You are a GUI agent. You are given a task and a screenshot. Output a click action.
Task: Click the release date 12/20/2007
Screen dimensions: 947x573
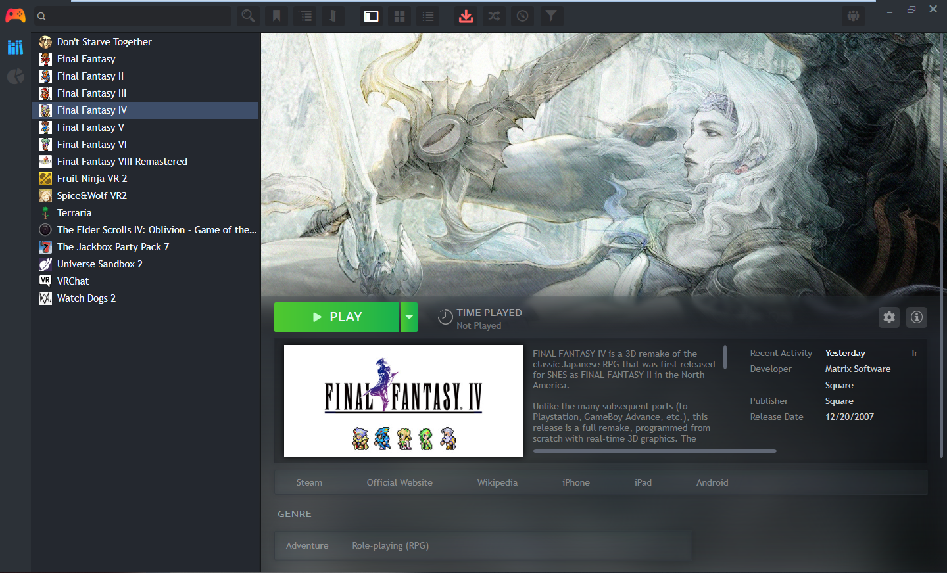pos(850,417)
